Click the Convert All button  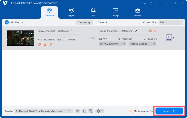(169, 111)
